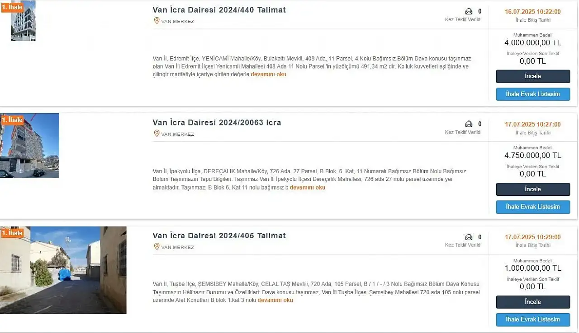
Task: Click İncele button for 4.750.000,00 TL listing
Action: point(533,189)
